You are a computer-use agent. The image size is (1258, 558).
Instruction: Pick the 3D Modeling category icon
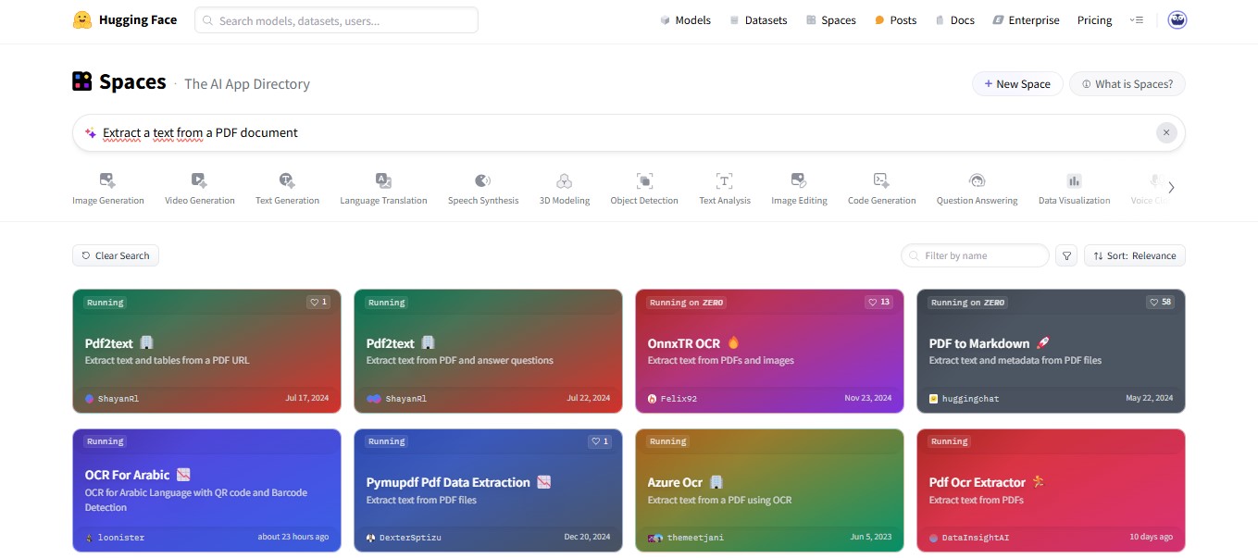pyautogui.click(x=564, y=180)
